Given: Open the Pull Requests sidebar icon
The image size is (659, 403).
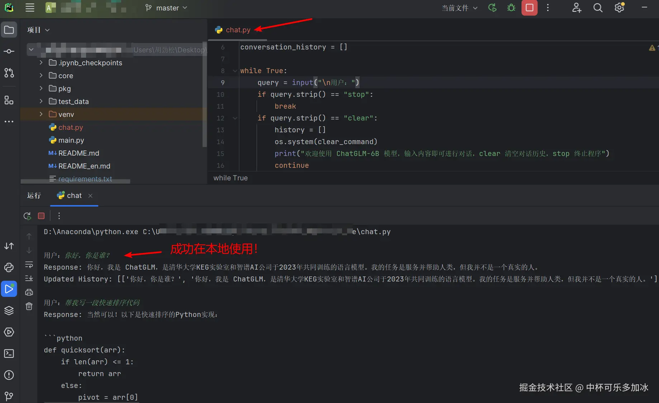Looking at the screenshot, I should click(9, 73).
